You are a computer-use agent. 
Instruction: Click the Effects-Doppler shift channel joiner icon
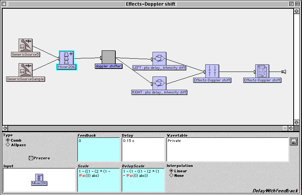click(212, 71)
